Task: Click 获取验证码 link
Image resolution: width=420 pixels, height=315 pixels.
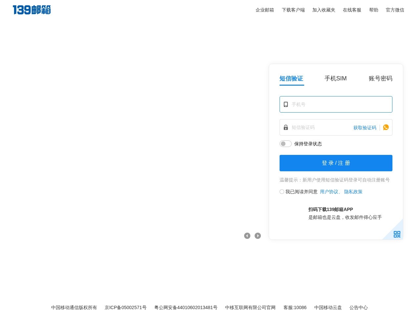Action: pos(365,128)
